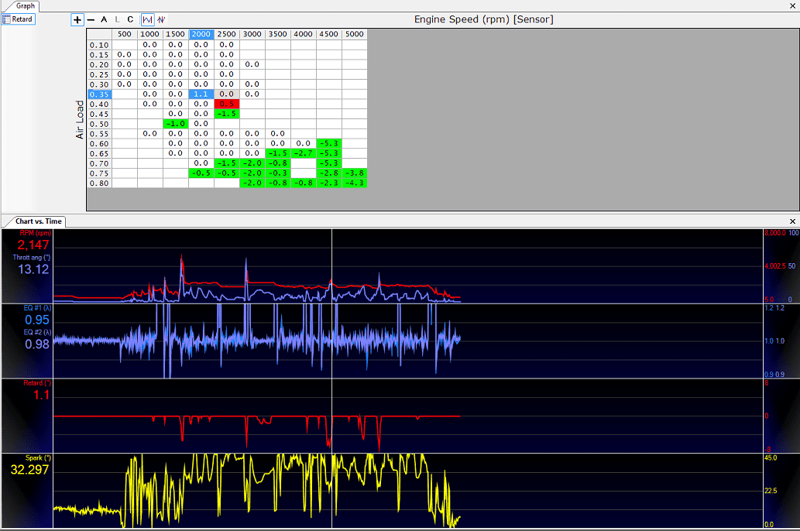Click the Air Load axis label
This screenshot has height=531, width=800.
(80, 119)
